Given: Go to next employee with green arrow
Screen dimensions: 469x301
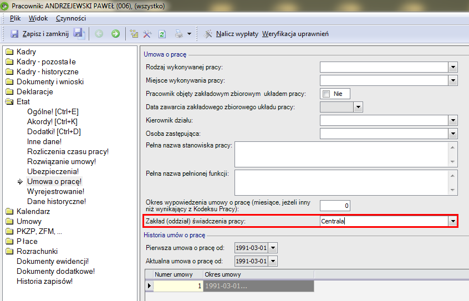Looking at the screenshot, I should tap(115, 34).
